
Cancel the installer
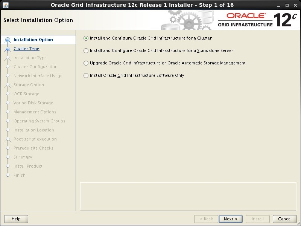285,219
